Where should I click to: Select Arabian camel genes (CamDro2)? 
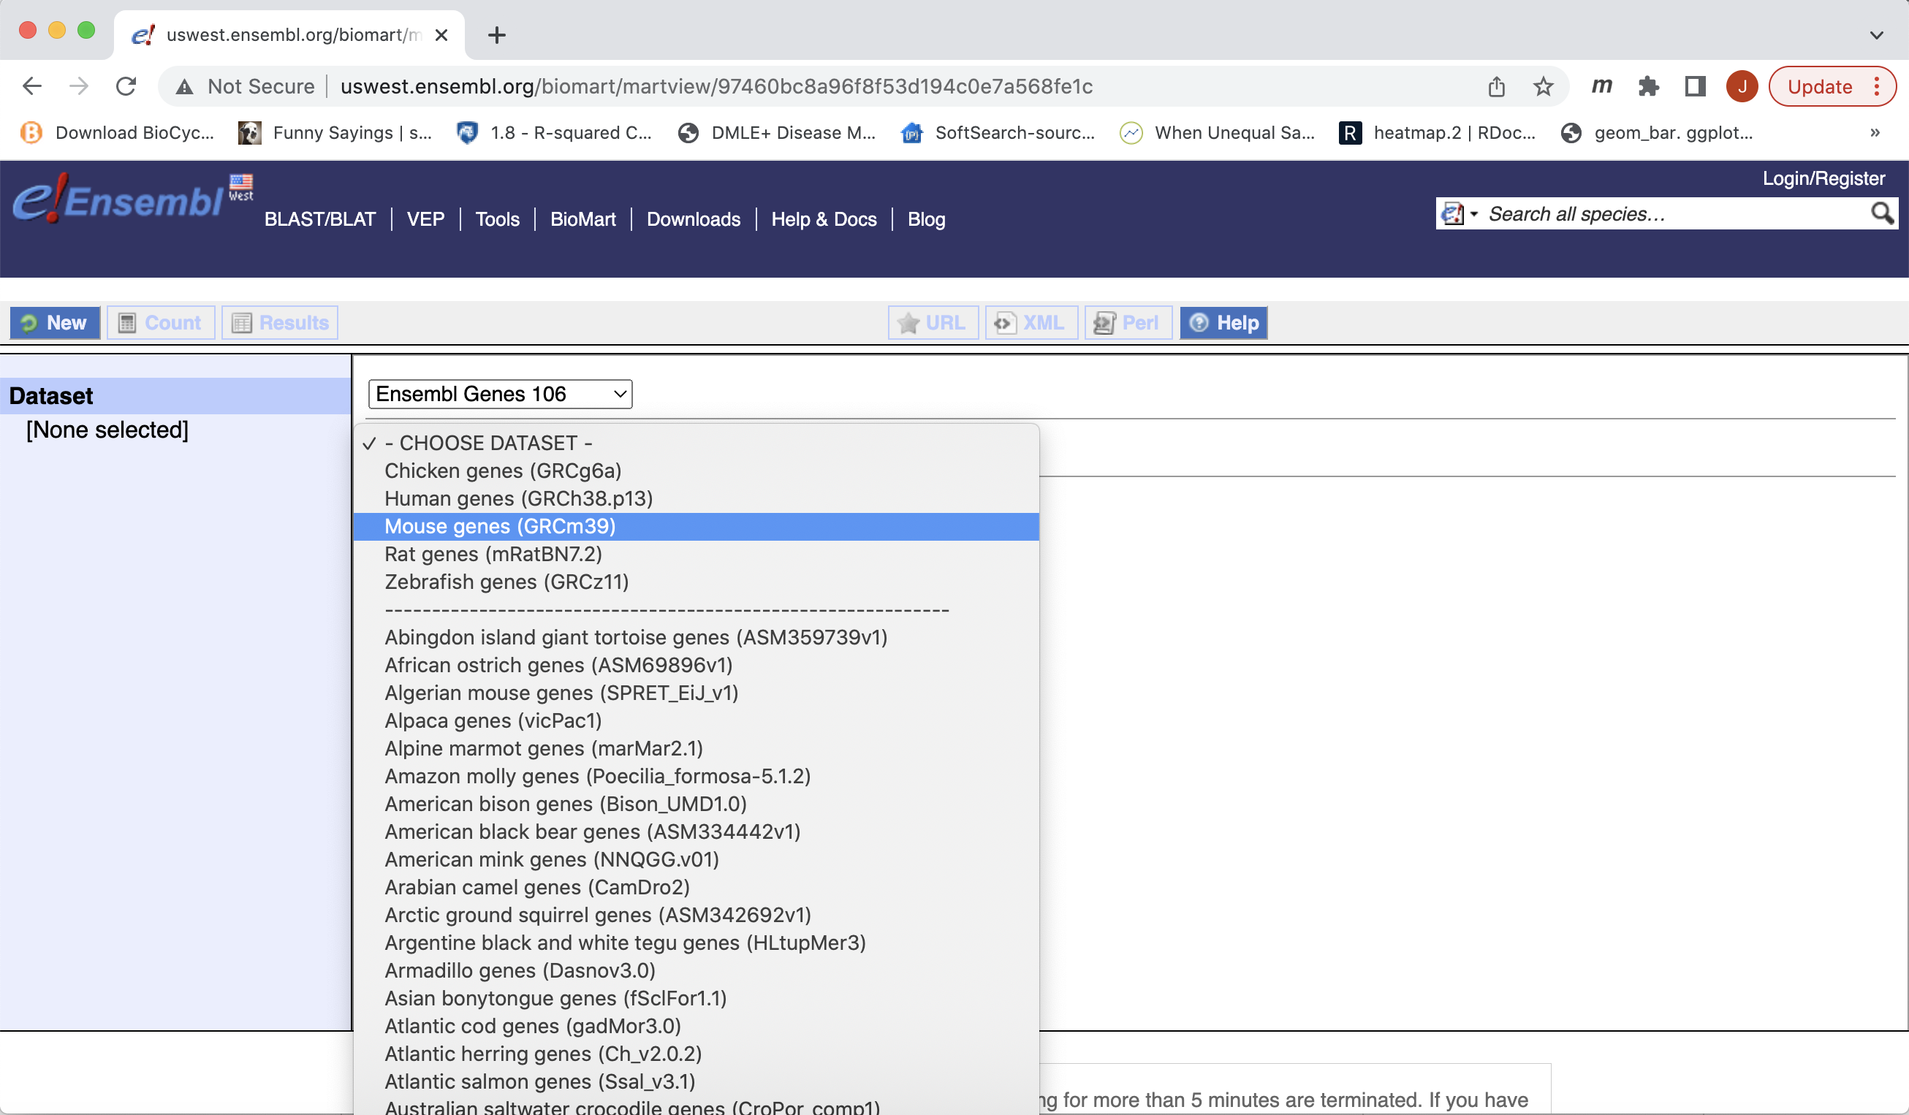coord(697,887)
